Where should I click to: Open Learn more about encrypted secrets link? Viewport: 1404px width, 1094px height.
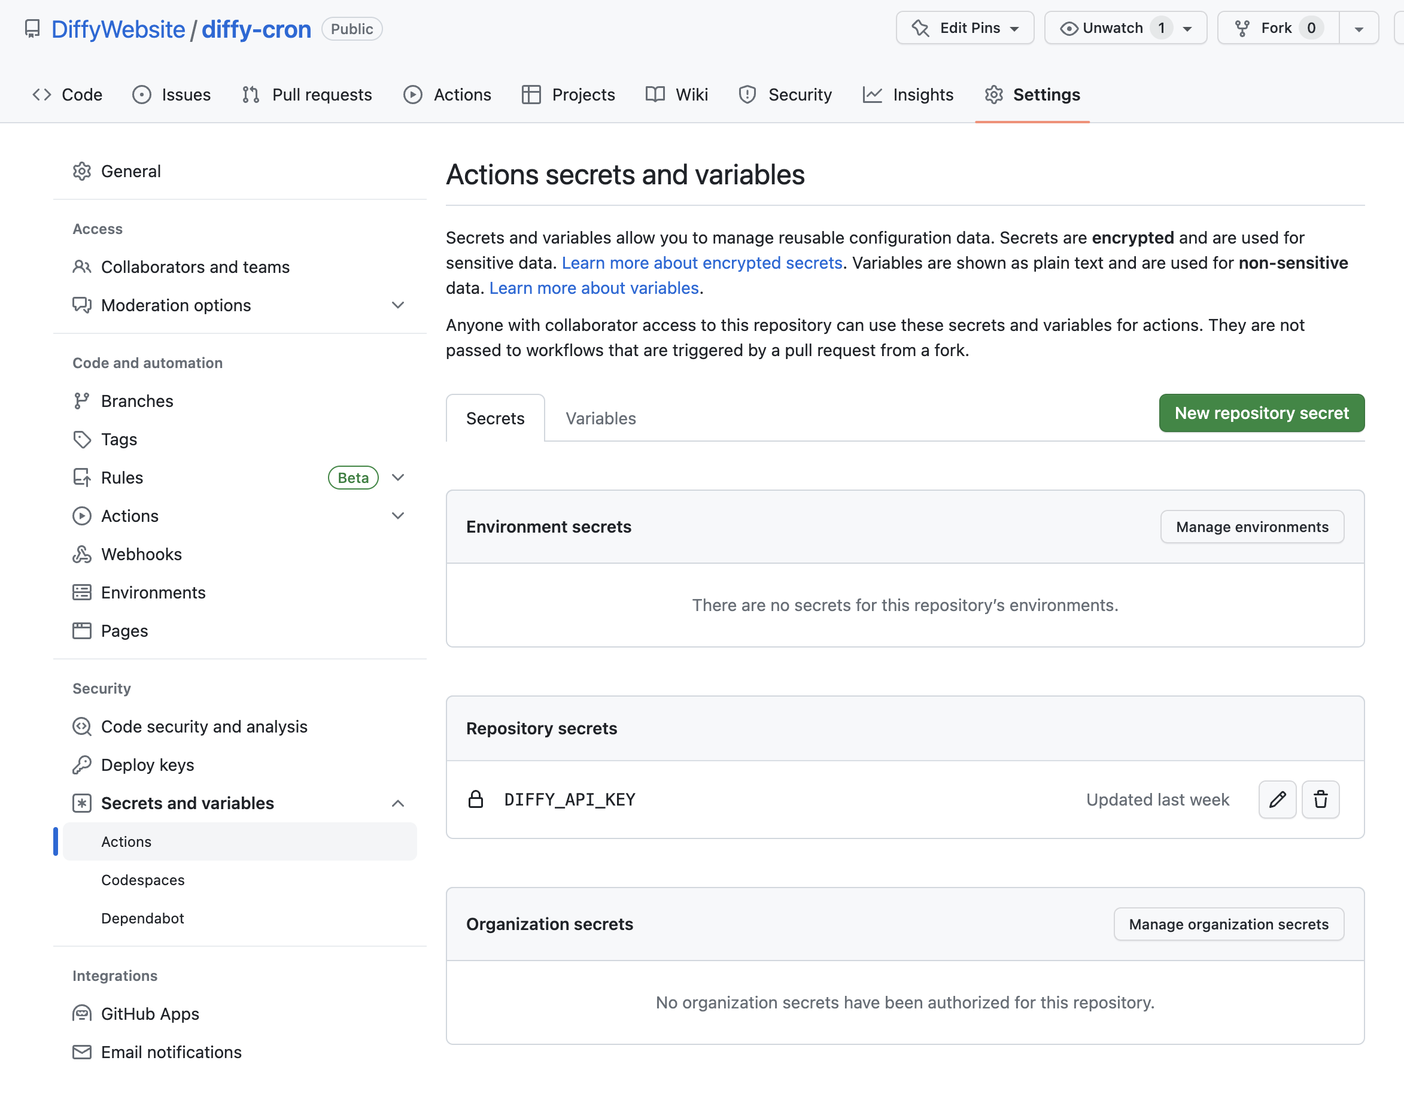pyautogui.click(x=702, y=263)
